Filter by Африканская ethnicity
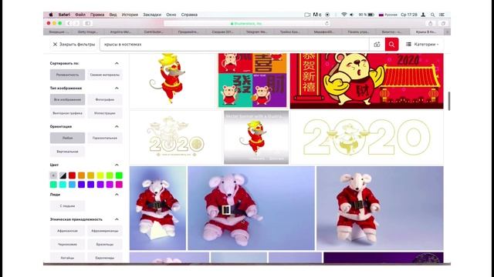494x277 pixels. (67, 231)
